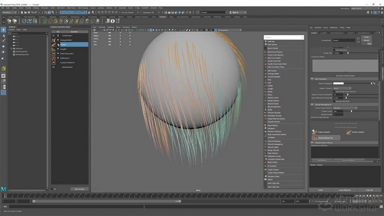Pick the Paint Selection brush tool
384x216 pixels.
pos(3,41)
